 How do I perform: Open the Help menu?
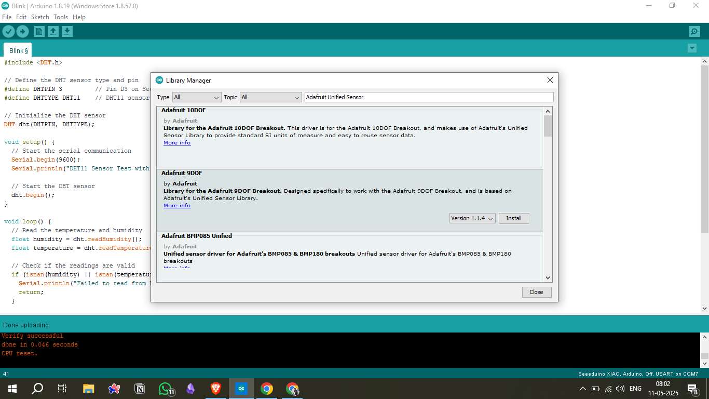pos(79,17)
